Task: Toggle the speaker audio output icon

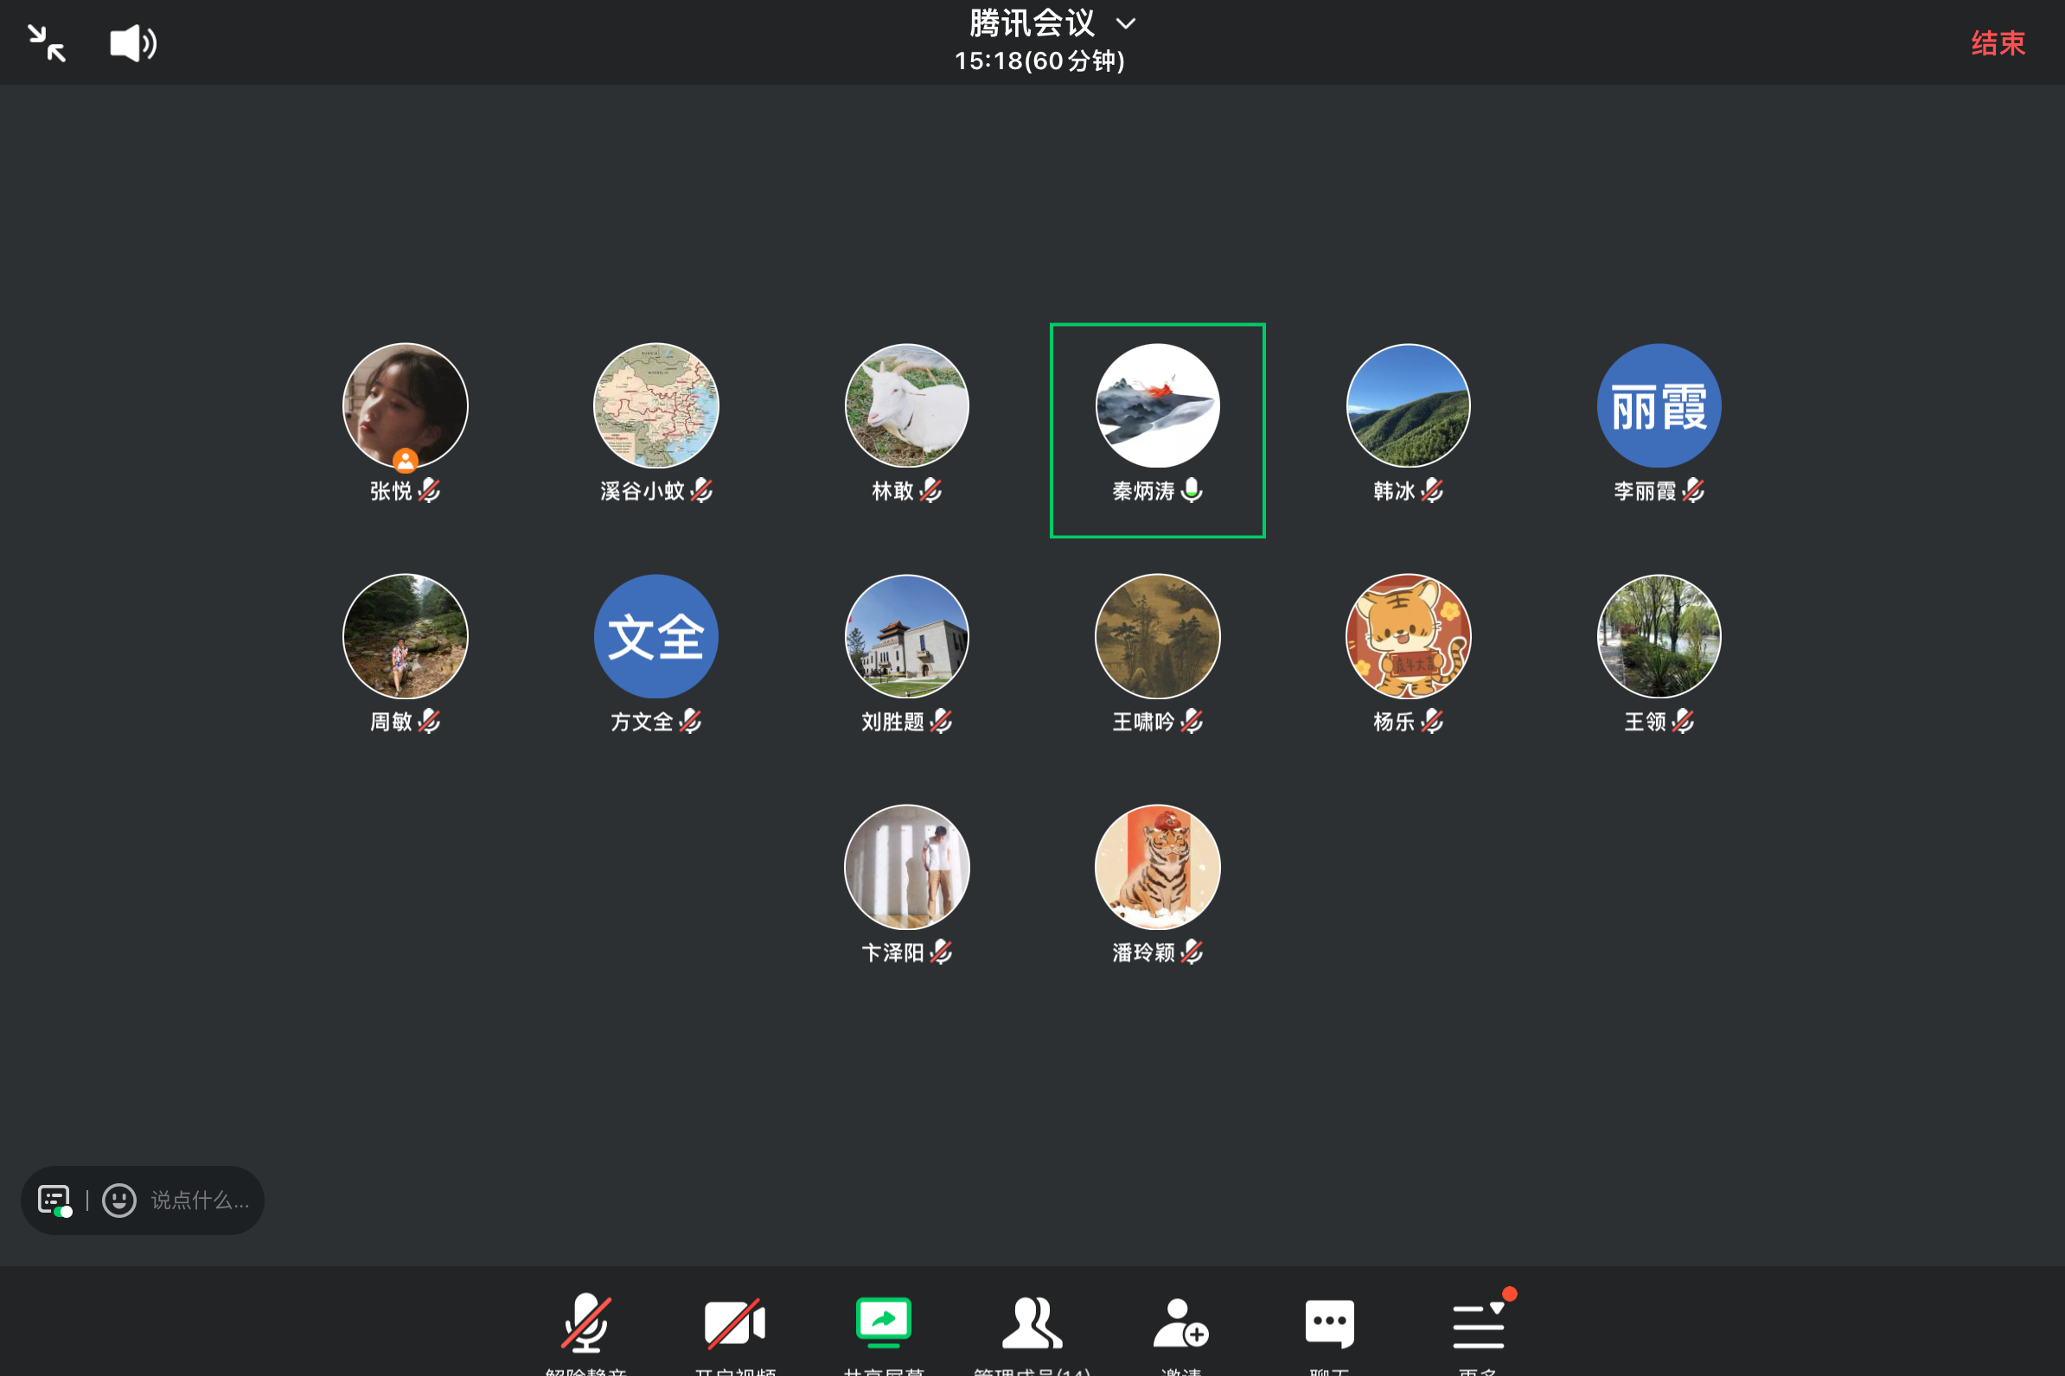Action: click(132, 43)
